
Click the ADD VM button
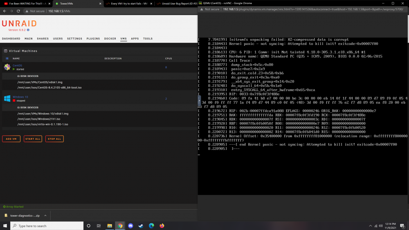(x=11, y=139)
